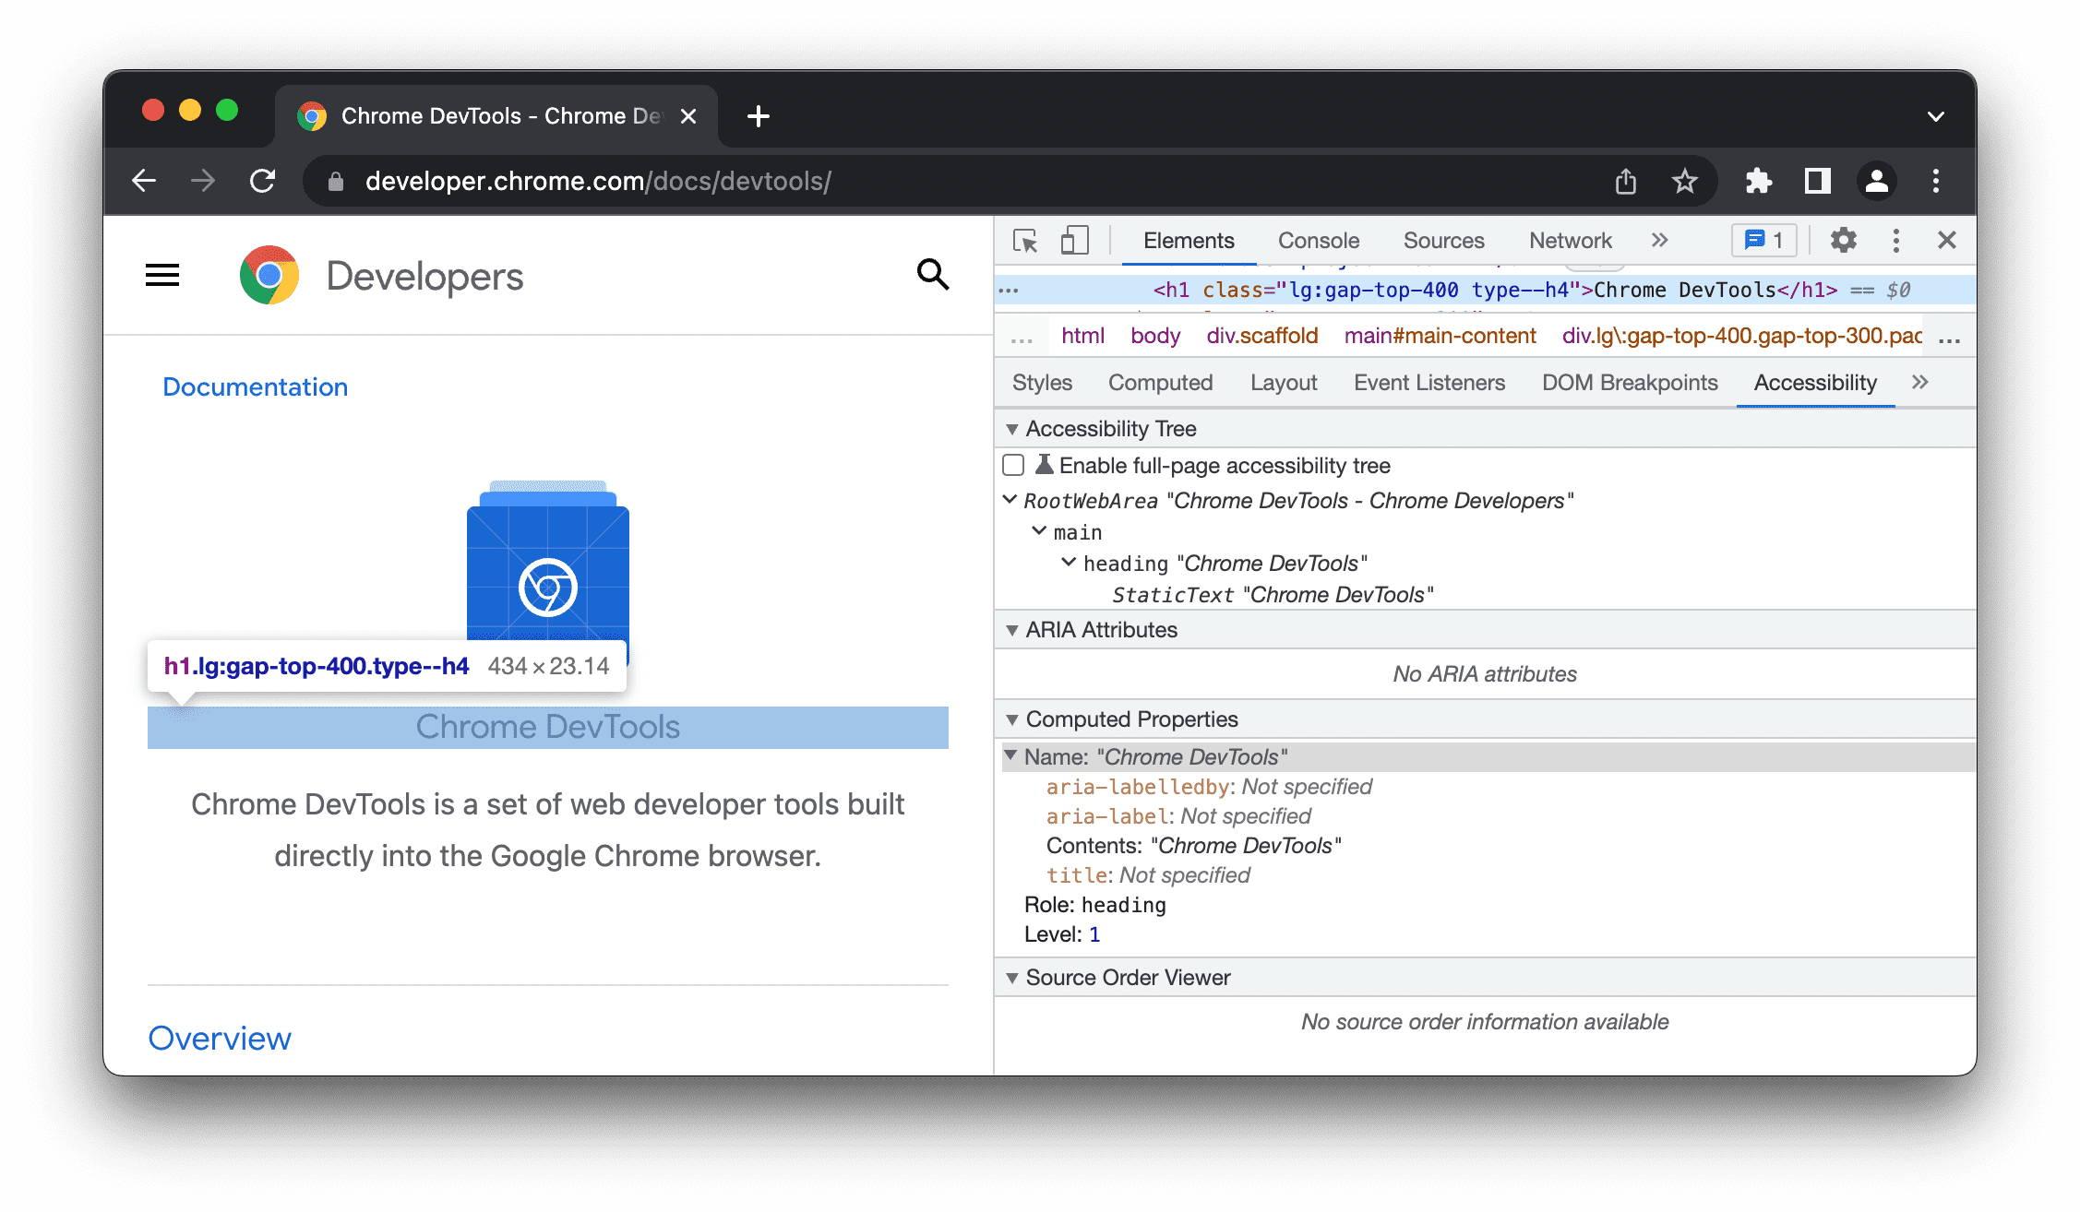Click the Overview link
Image resolution: width=2080 pixels, height=1212 pixels.
218,1036
